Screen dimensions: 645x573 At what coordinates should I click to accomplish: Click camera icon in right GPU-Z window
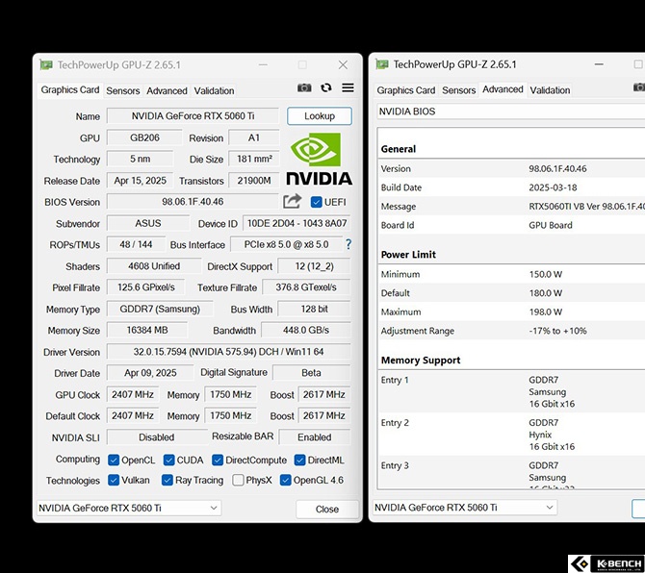tap(639, 87)
